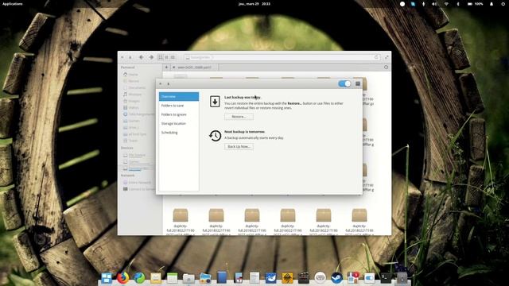The width and height of the screenshot is (509, 286).
Task: Open Folders to ignore section
Action: coord(179,114)
